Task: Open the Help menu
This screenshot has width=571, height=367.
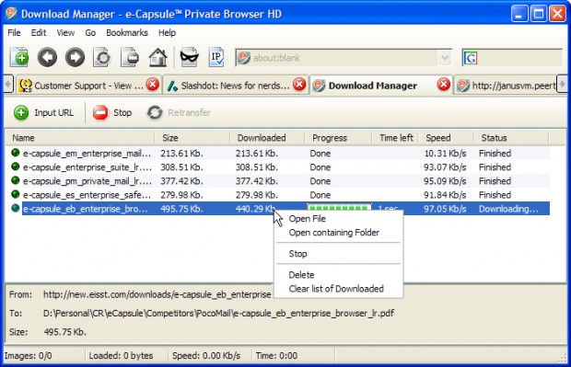Action: (x=167, y=33)
